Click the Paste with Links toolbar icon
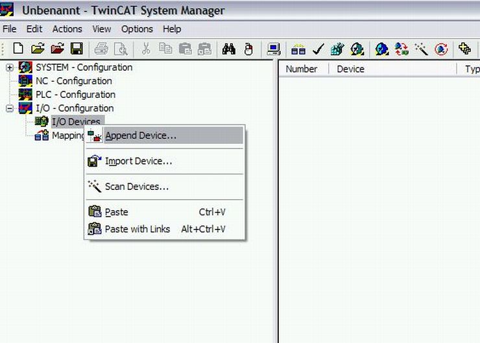 (x=204, y=49)
